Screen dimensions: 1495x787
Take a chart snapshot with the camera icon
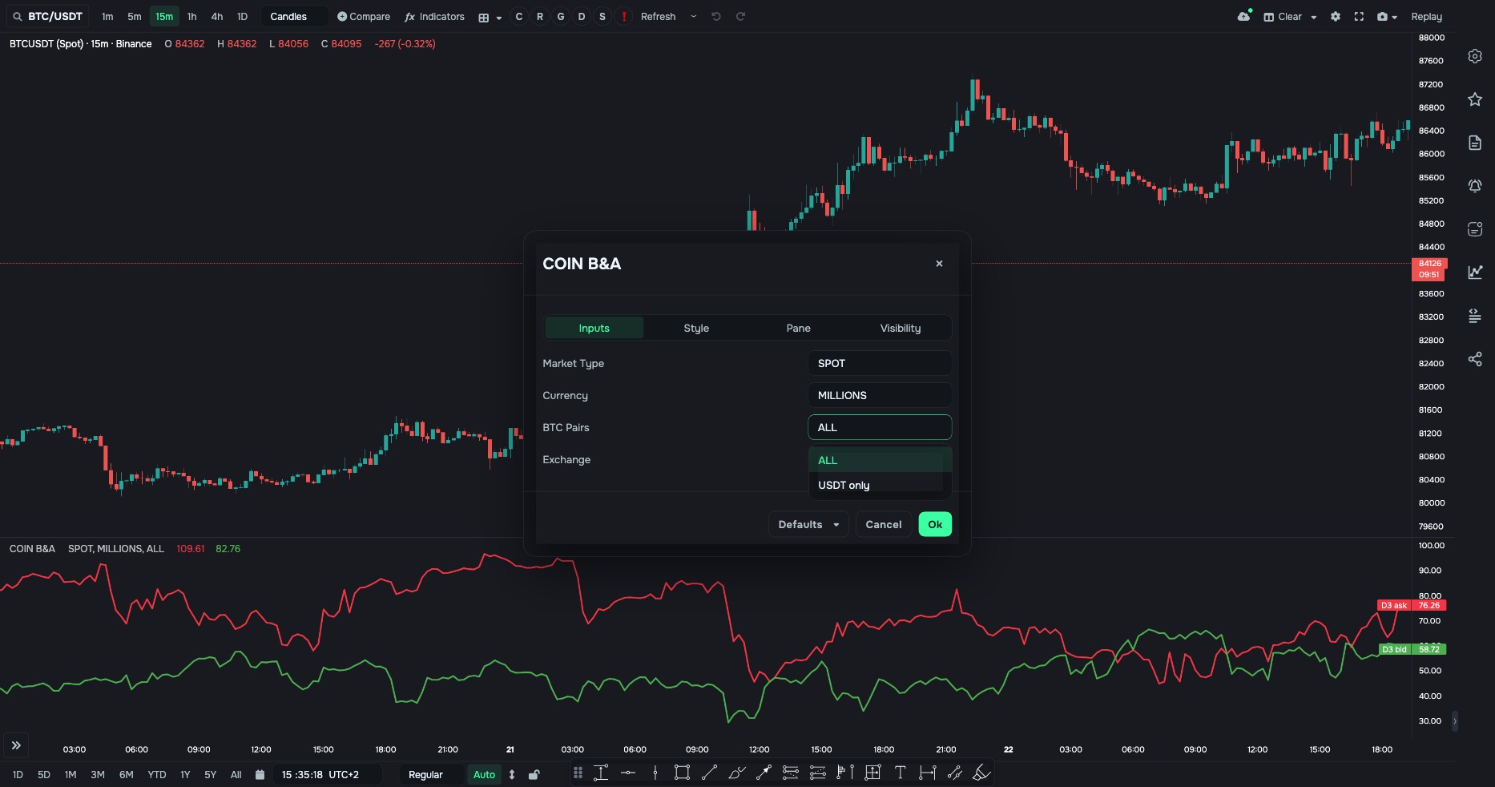(1383, 16)
